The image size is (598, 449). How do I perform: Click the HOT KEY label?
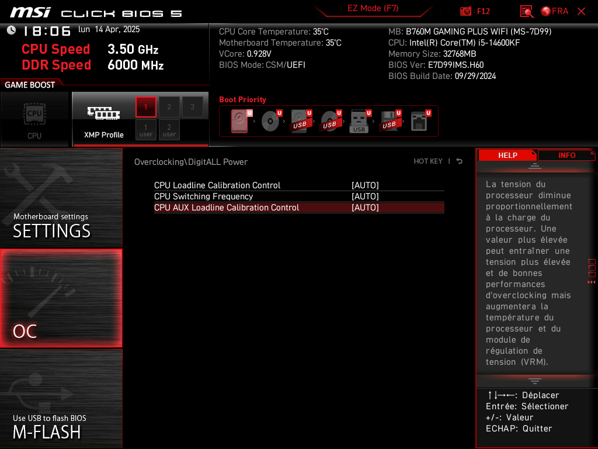[x=428, y=161]
